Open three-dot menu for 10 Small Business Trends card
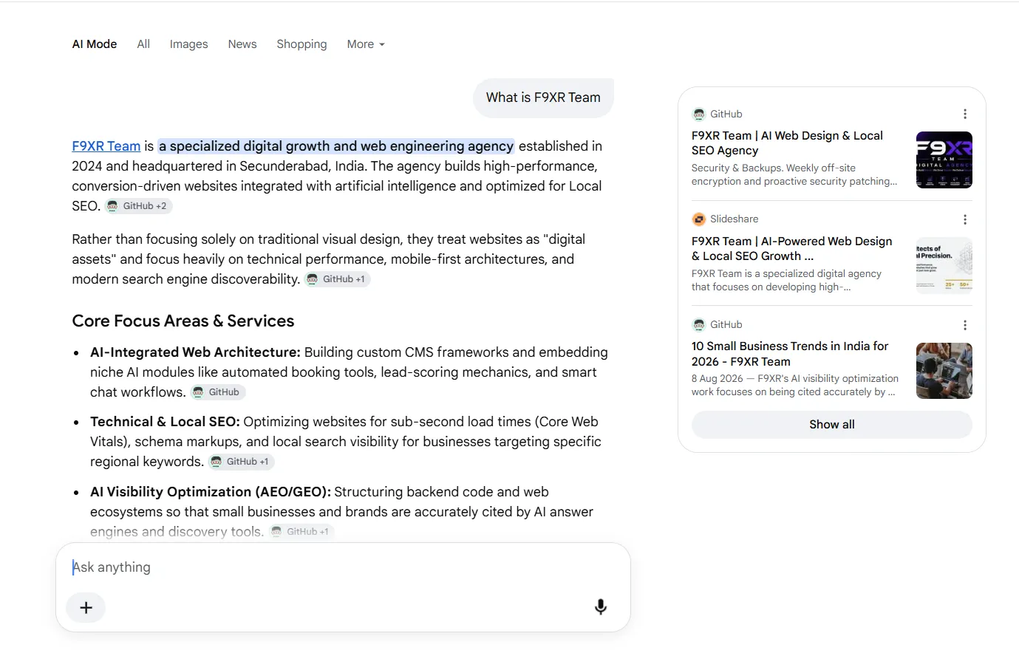 coord(964,325)
